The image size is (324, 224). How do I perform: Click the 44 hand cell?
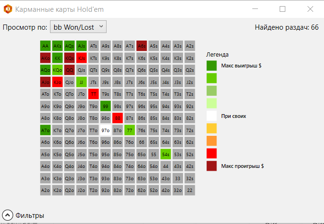pyautogui.click(x=166, y=166)
